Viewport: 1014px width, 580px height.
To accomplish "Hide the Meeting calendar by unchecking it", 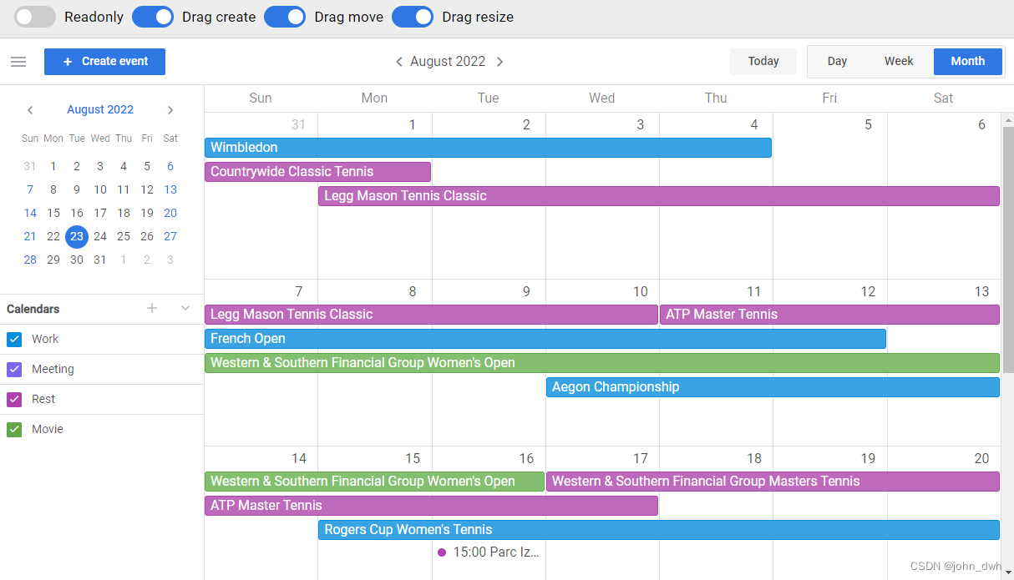I will point(13,369).
